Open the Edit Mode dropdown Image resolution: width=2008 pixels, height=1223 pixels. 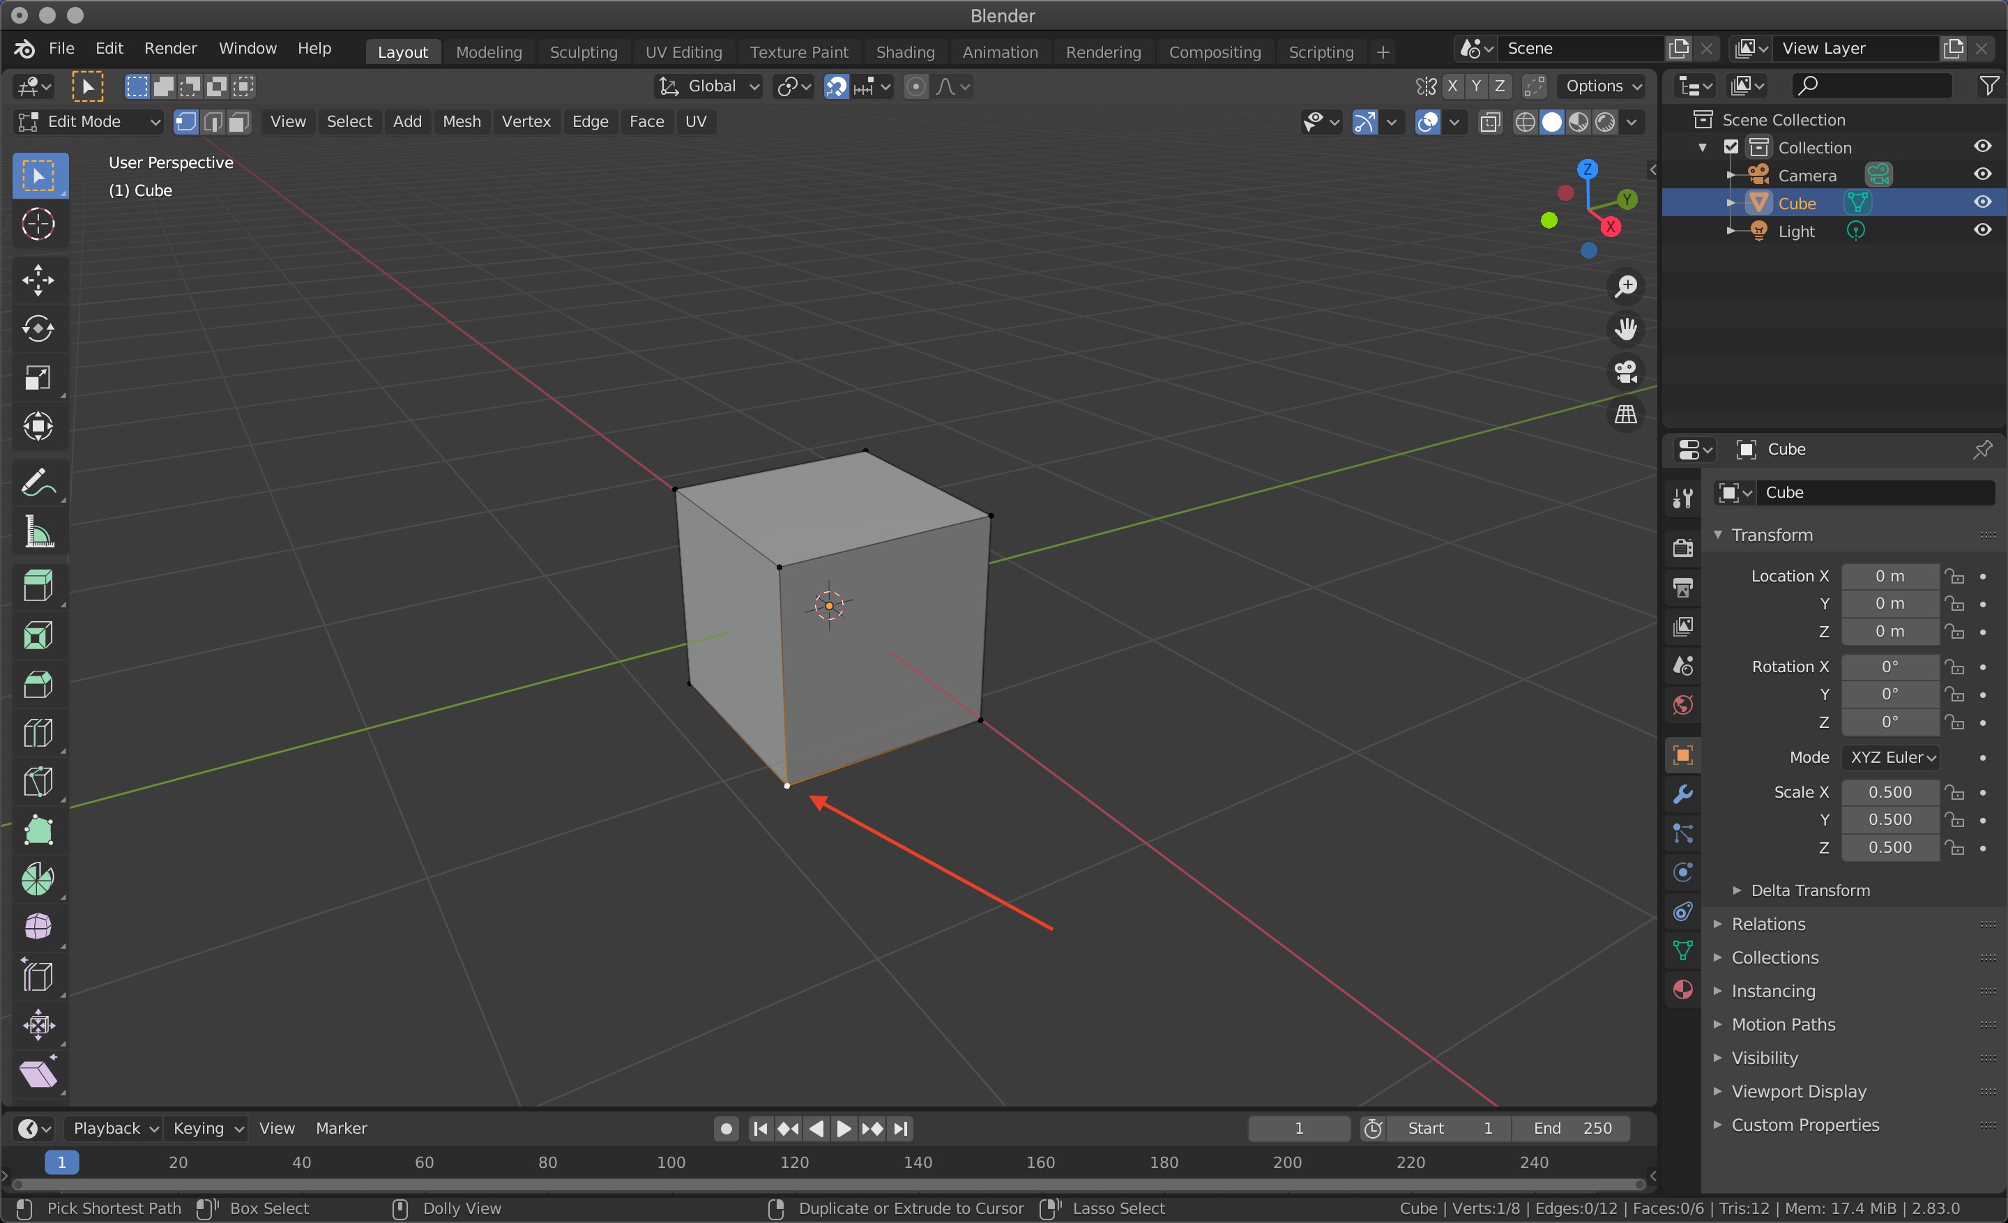click(x=89, y=122)
